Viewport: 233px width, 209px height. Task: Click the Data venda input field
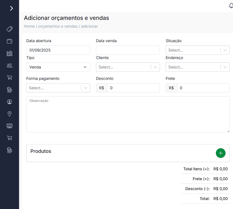click(x=128, y=50)
